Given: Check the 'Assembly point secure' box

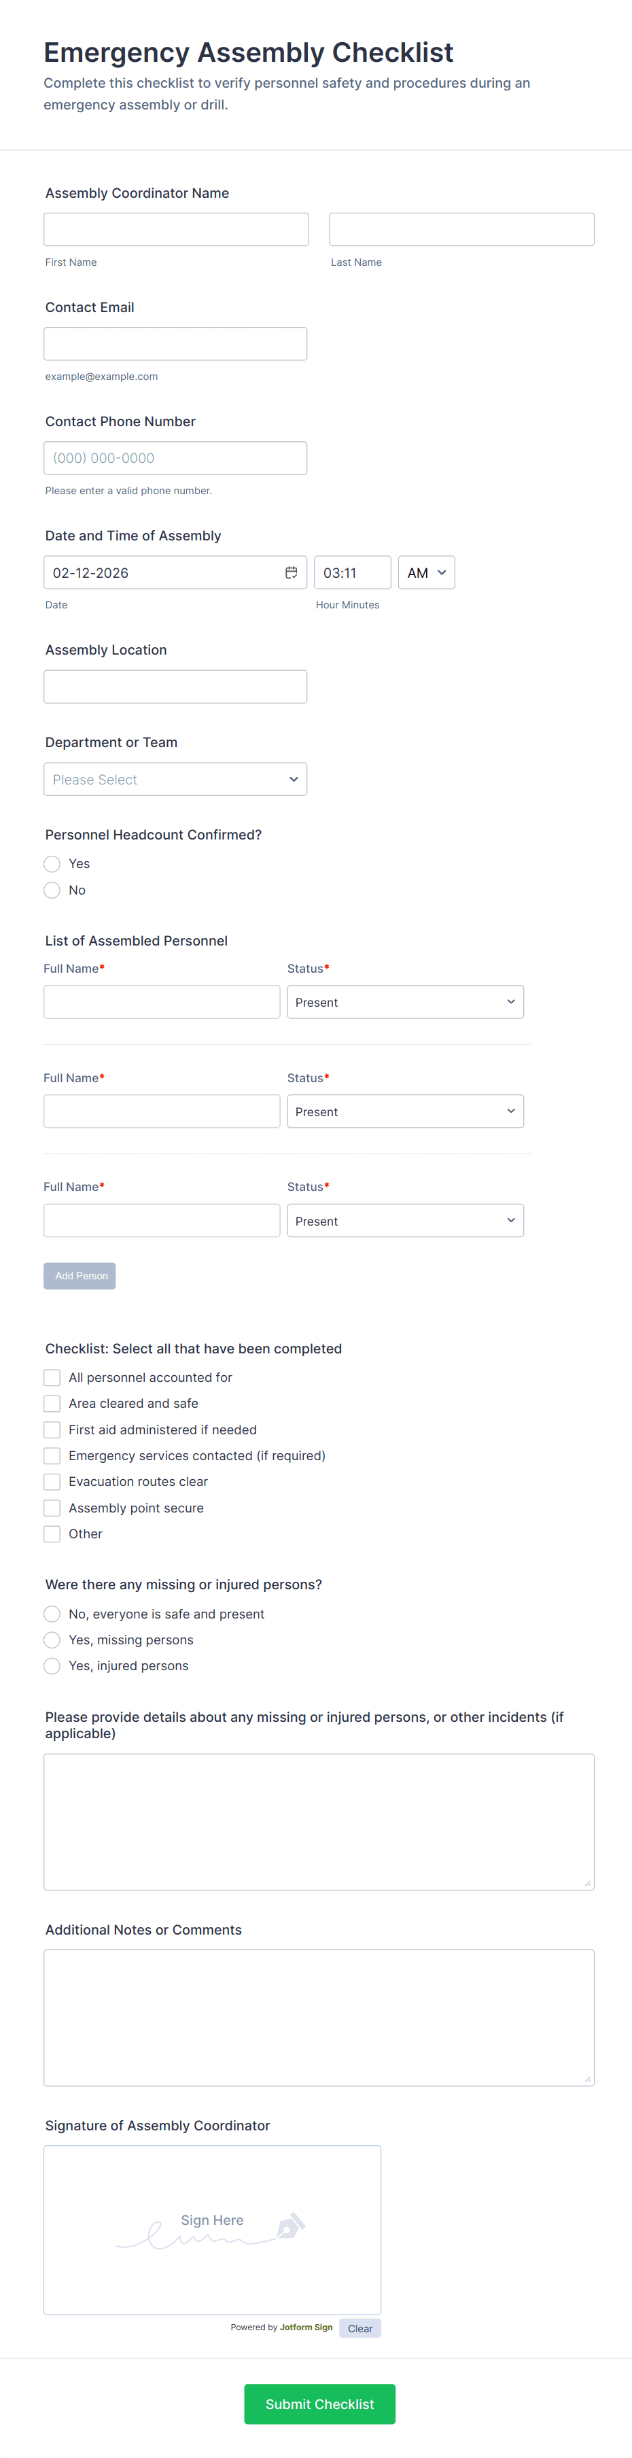Looking at the screenshot, I should click(x=52, y=1508).
